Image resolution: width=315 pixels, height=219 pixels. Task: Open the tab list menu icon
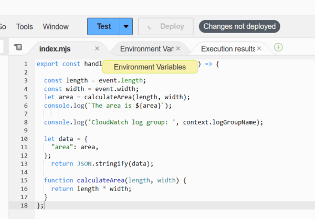point(18,47)
